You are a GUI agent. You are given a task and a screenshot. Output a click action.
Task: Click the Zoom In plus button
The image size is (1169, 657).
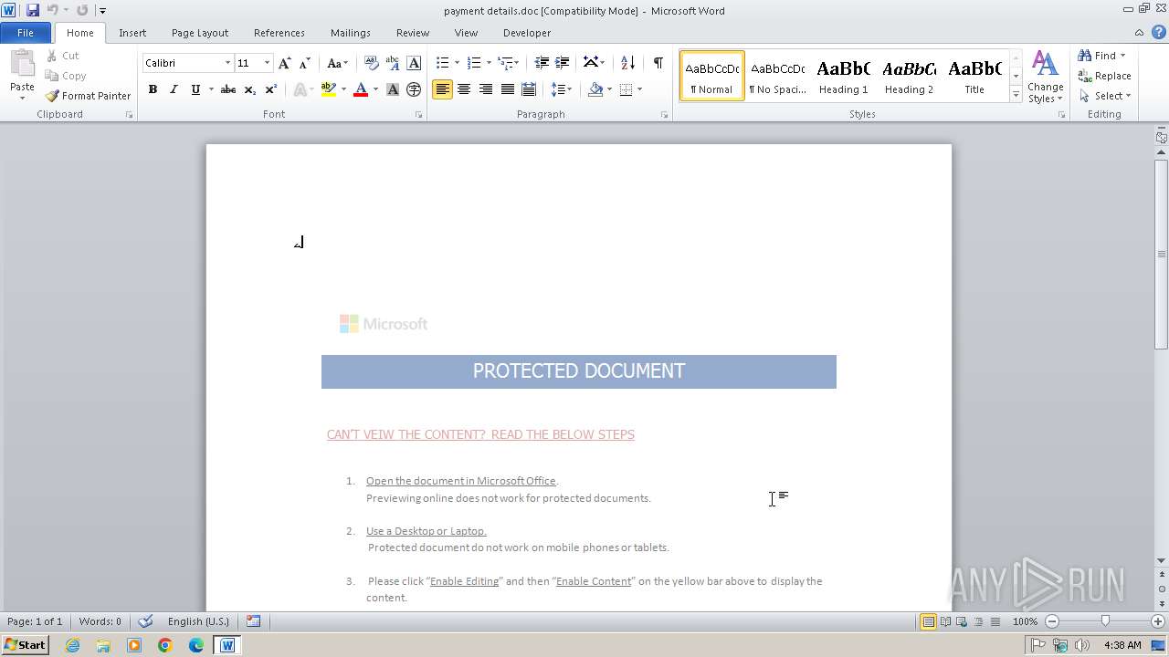(x=1158, y=621)
